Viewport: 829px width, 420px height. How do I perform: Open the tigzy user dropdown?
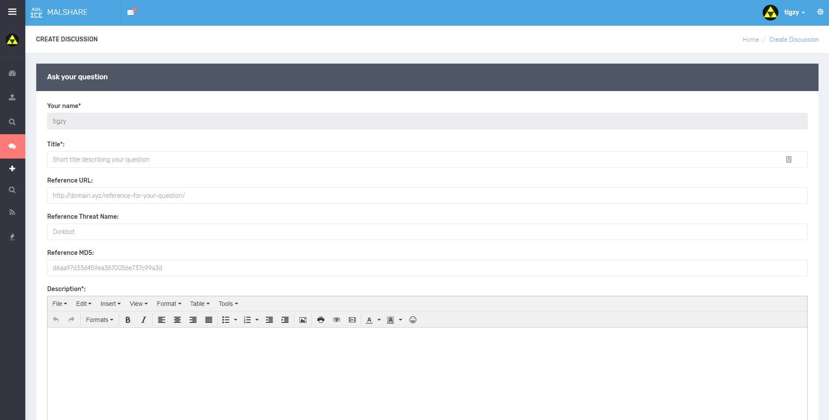pos(794,12)
